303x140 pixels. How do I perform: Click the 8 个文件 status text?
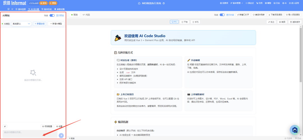(x=288, y=138)
